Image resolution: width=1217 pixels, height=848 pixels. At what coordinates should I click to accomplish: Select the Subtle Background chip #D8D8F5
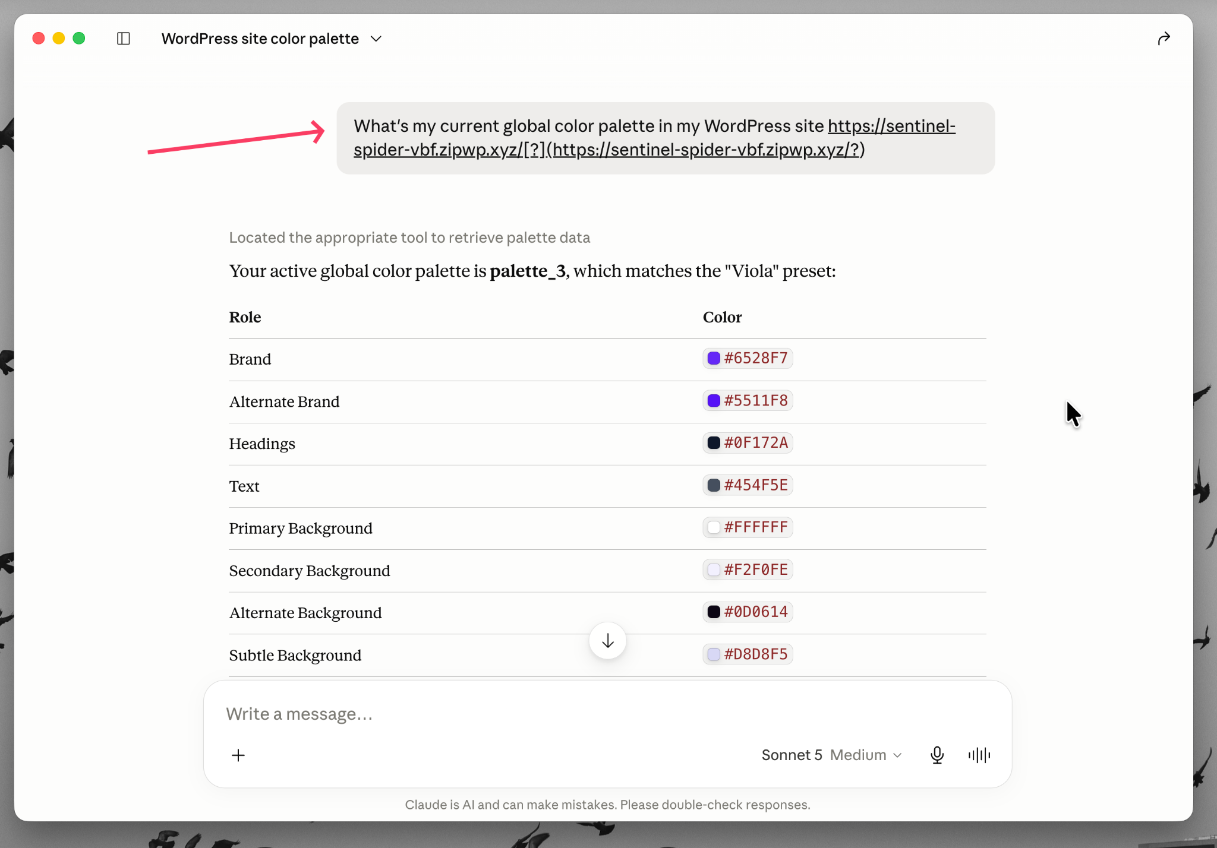(748, 654)
